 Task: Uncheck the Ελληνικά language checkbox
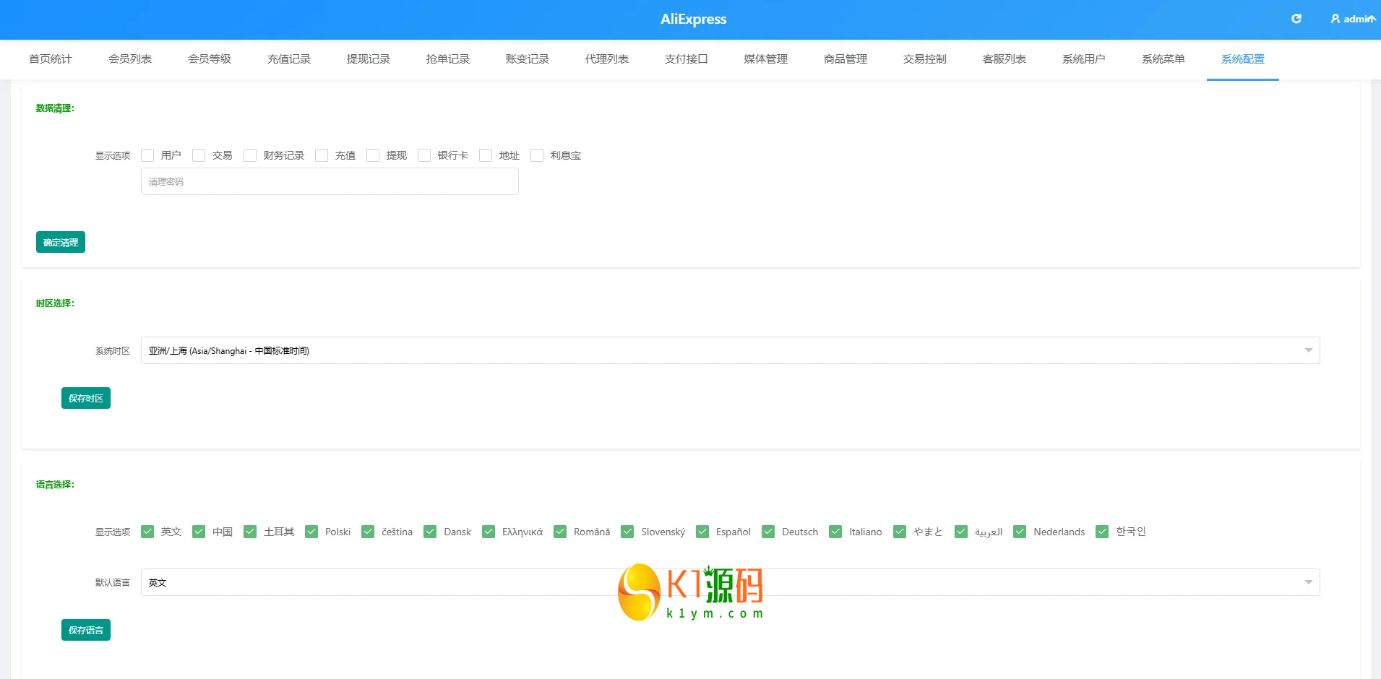pos(489,532)
